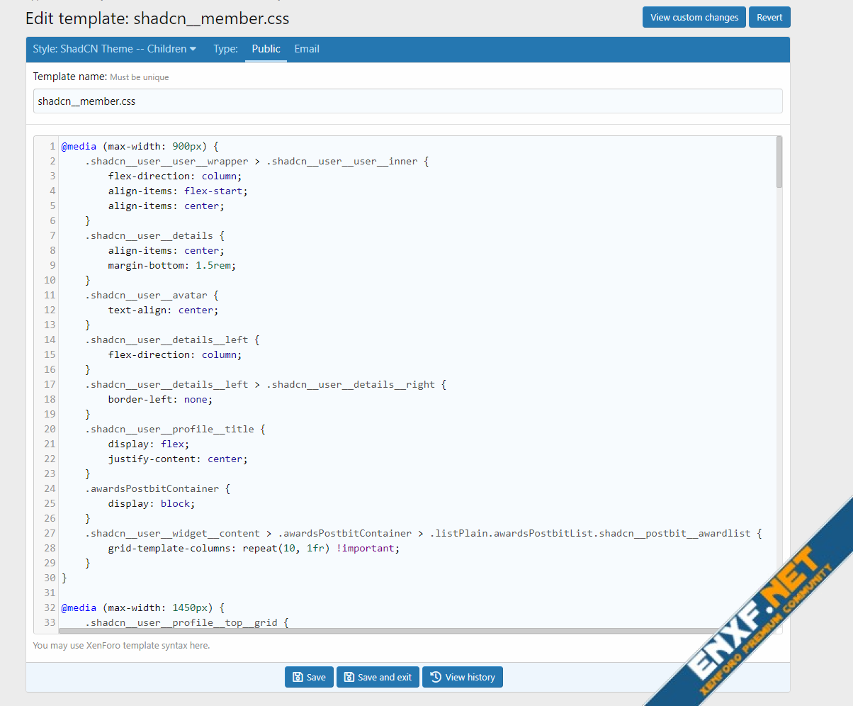The width and height of the screenshot is (853, 706).
Task: Click line number 30 in the gutter
Action: [x=50, y=578]
